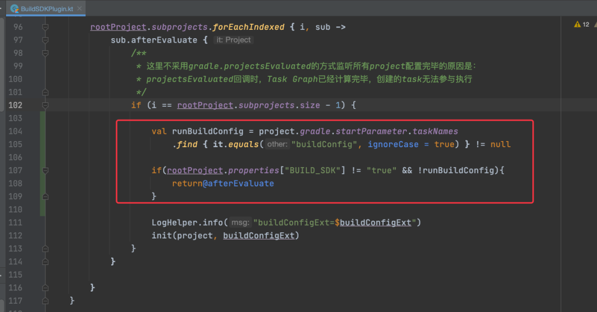This screenshot has width=597, height=312.
Task: Click the green change marker beside line 105
Action: [43, 144]
